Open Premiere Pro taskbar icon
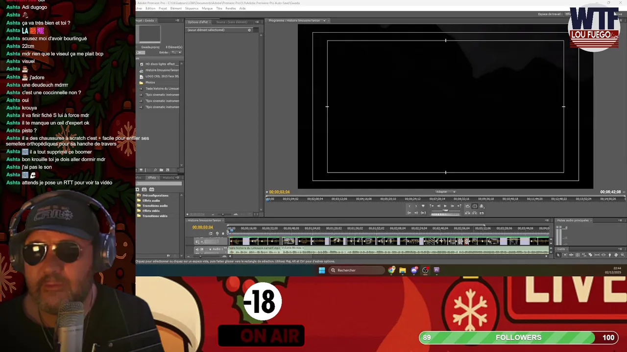 436,270
